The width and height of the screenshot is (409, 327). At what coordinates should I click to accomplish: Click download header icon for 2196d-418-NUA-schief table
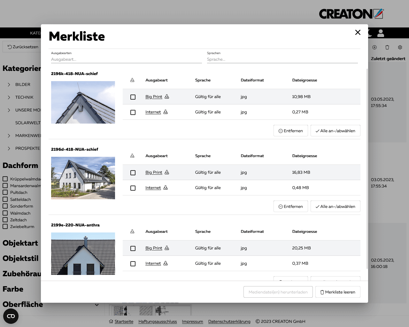coord(132,156)
